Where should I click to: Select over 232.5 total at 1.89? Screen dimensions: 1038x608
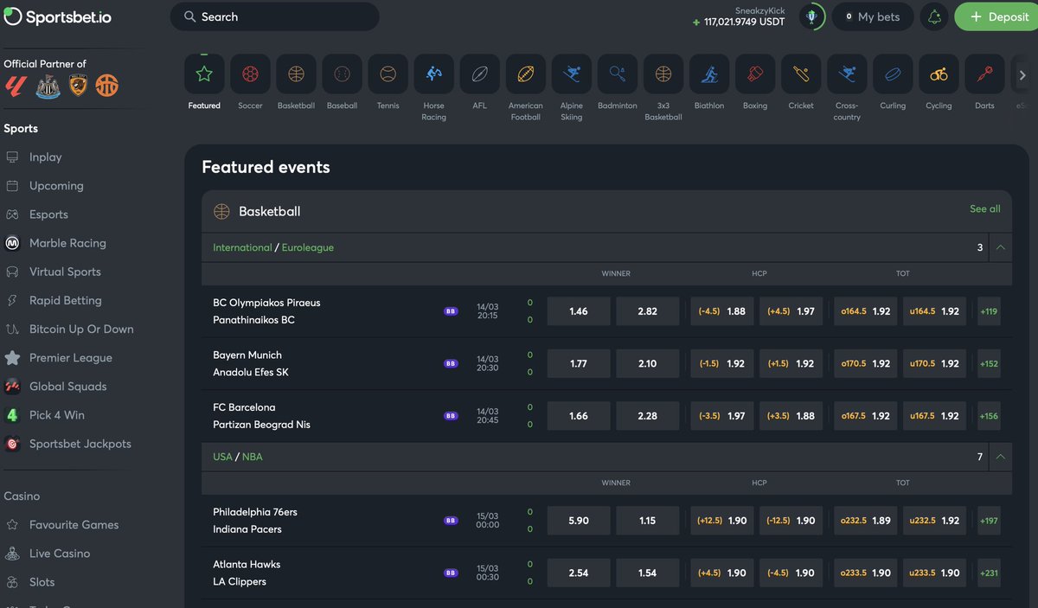point(865,521)
